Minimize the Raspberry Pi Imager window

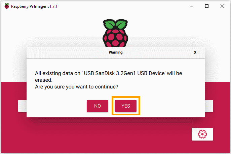point(192,6)
